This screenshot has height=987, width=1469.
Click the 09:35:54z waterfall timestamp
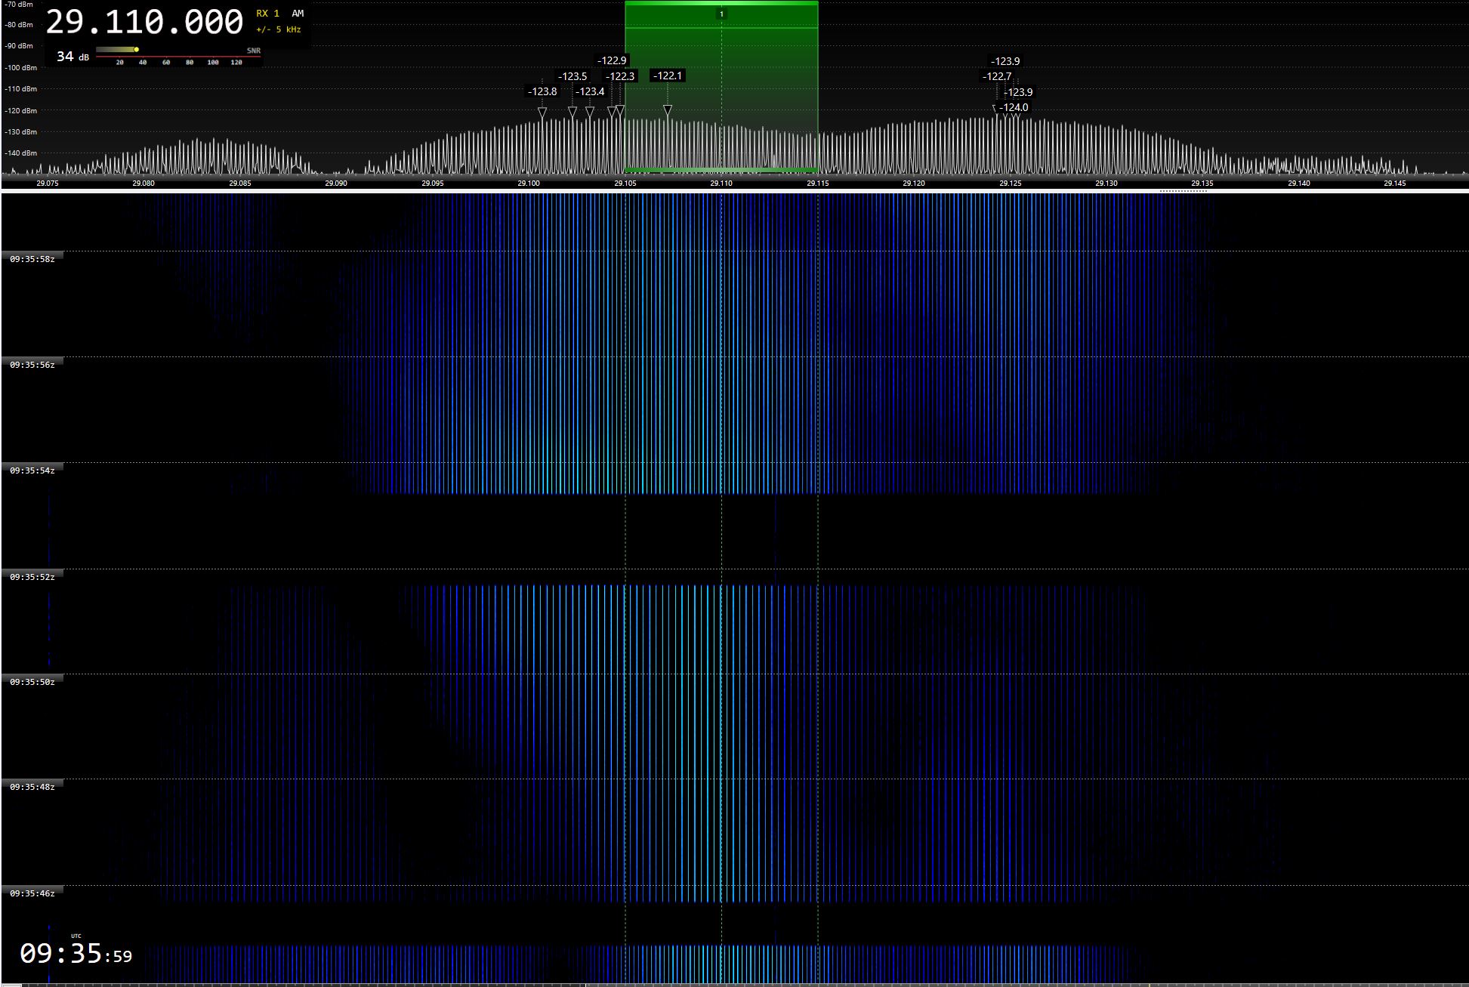[x=32, y=470]
